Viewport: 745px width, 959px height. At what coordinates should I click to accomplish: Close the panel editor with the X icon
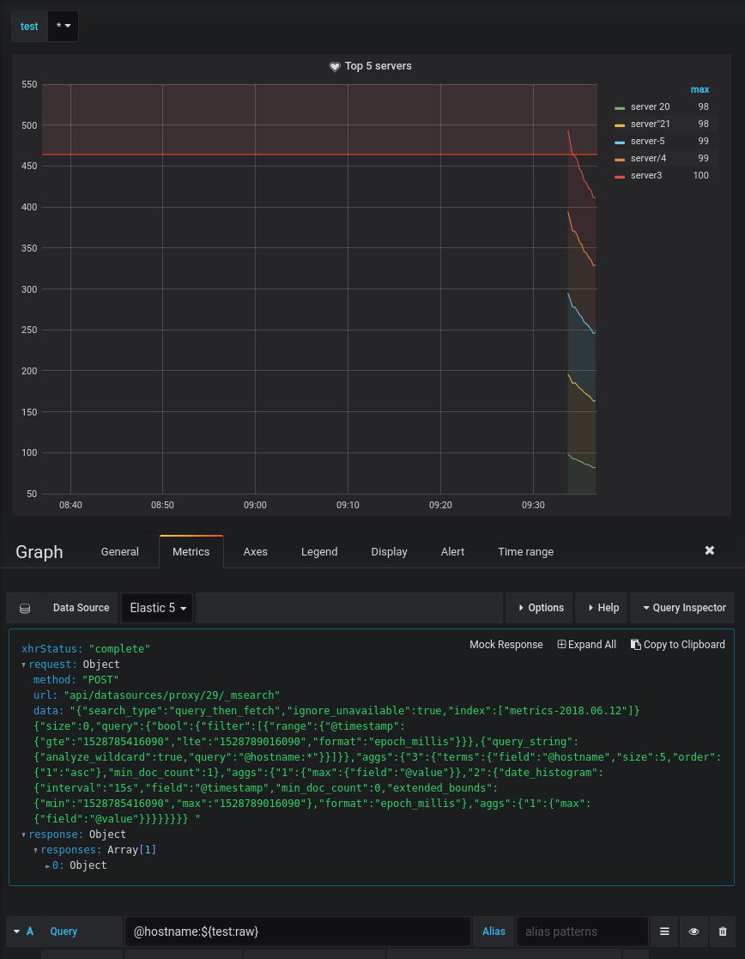[709, 550]
